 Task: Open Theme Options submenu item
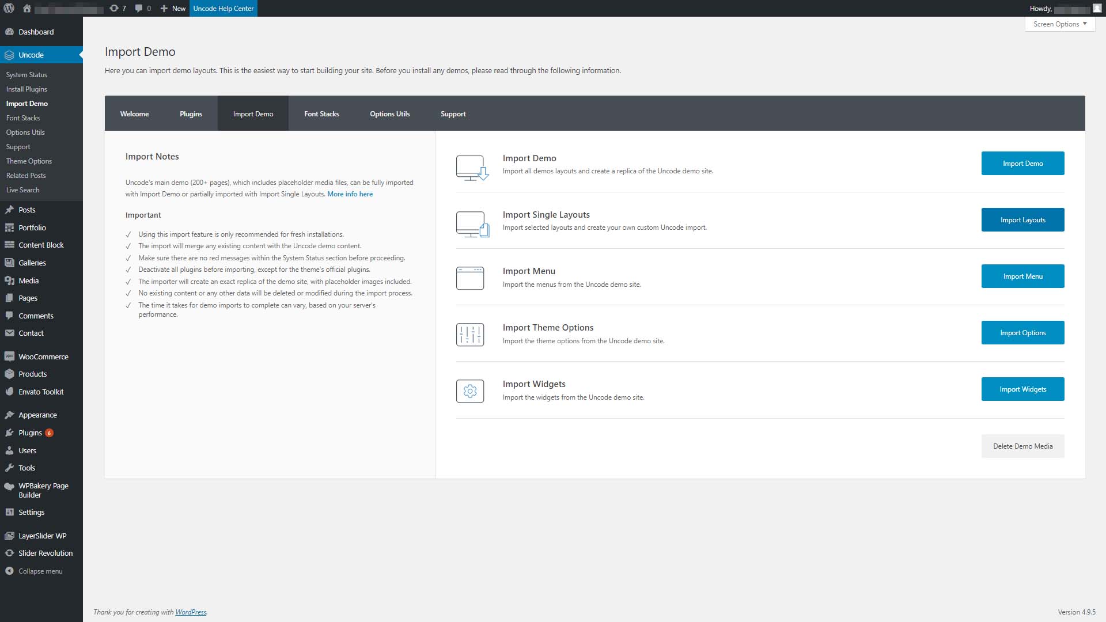(x=29, y=161)
